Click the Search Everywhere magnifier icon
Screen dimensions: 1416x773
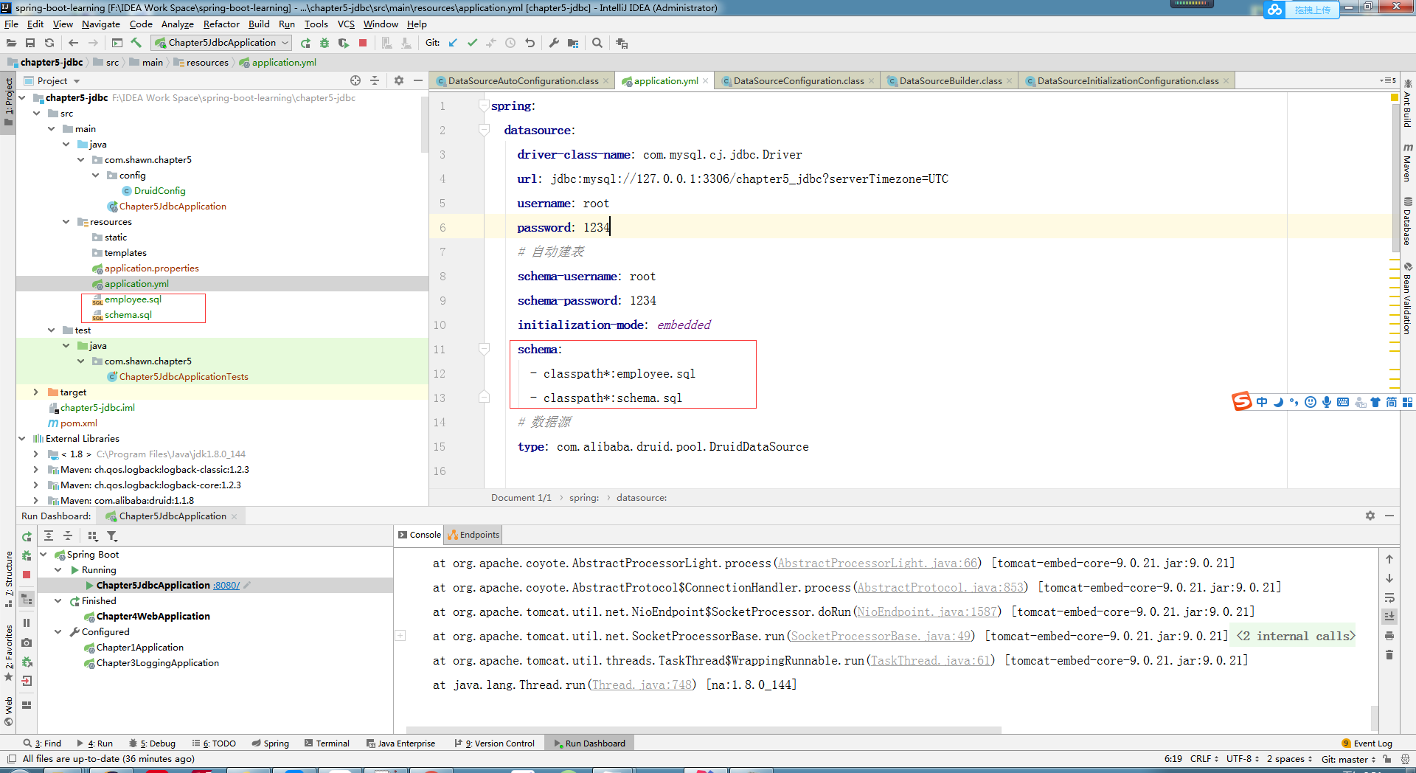point(597,43)
